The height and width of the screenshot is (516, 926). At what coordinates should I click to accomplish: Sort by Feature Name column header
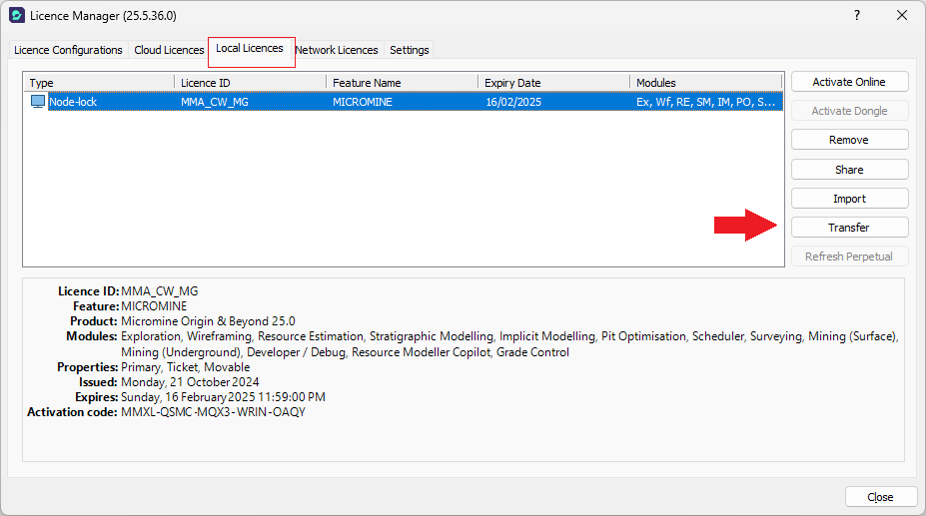(x=403, y=83)
